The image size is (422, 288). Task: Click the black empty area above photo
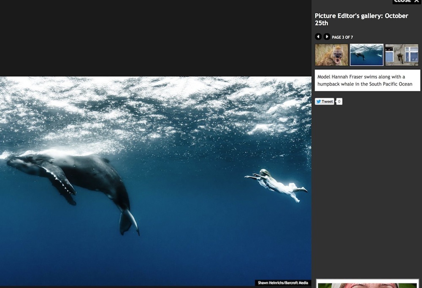click(156, 38)
